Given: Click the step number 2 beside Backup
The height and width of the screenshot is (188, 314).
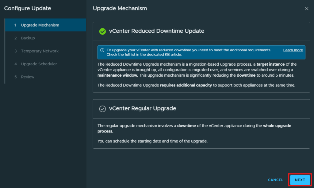Looking at the screenshot, I should click(x=15, y=38).
